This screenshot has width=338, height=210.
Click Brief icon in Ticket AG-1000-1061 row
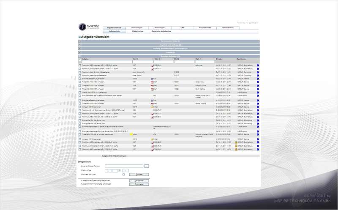click(x=152, y=104)
